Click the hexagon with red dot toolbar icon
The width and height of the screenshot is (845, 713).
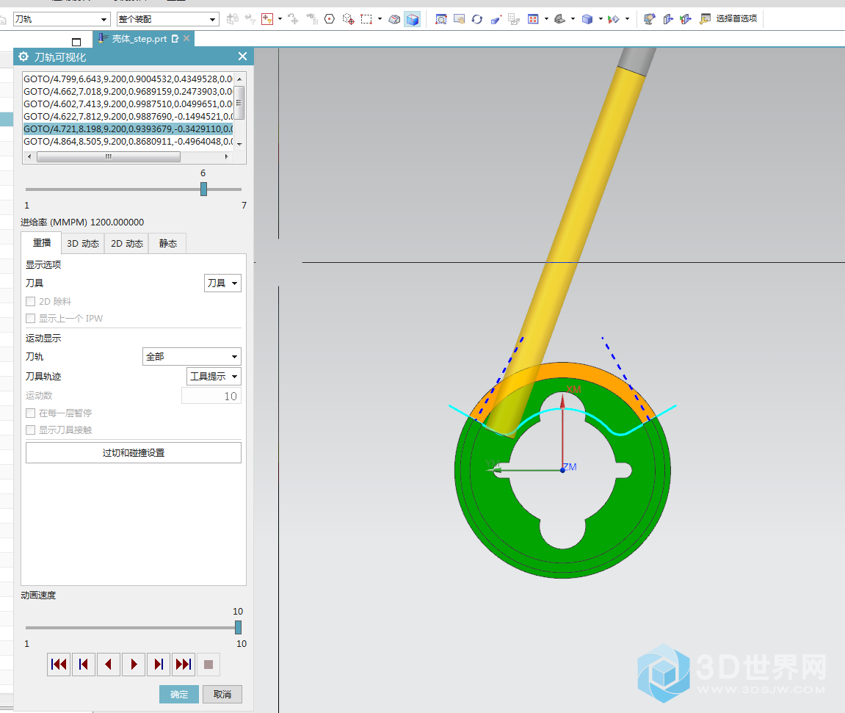coord(330,19)
